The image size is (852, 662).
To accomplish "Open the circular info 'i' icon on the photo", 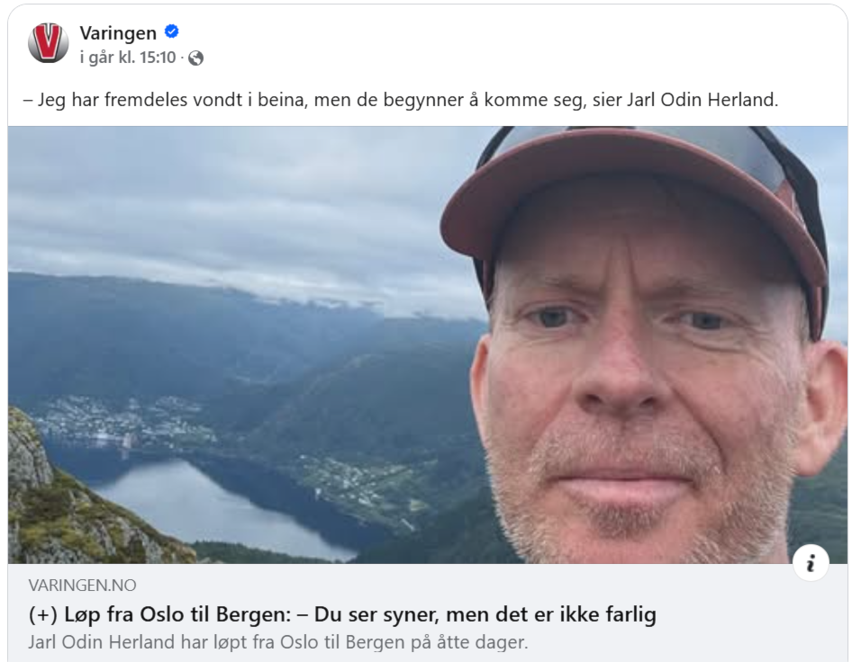I will click(x=811, y=563).
